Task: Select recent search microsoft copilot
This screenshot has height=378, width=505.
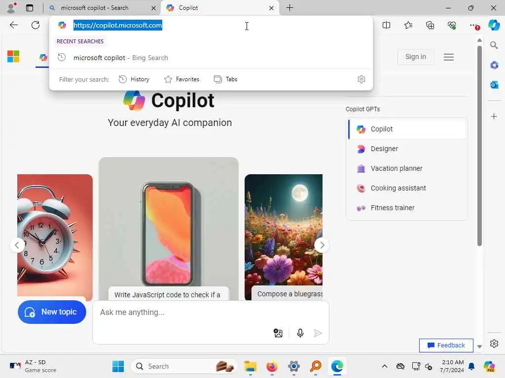Action: (211, 58)
